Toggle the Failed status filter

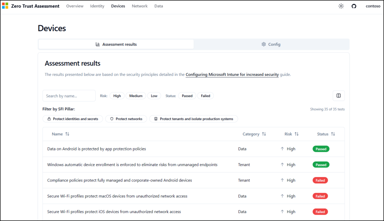(x=205, y=96)
